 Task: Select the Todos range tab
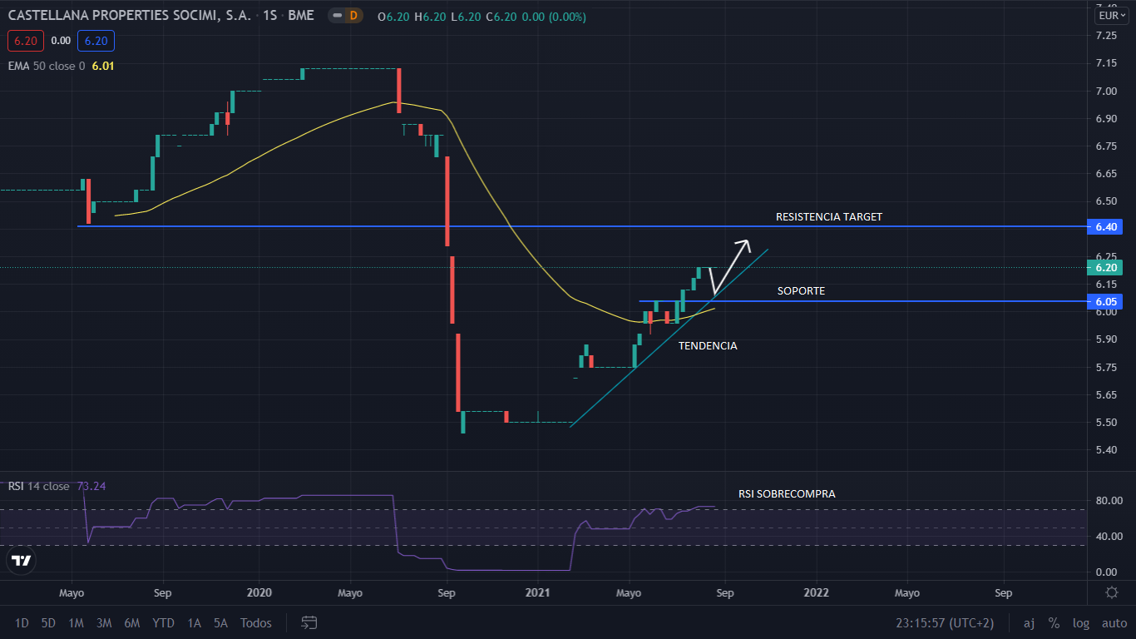point(255,622)
